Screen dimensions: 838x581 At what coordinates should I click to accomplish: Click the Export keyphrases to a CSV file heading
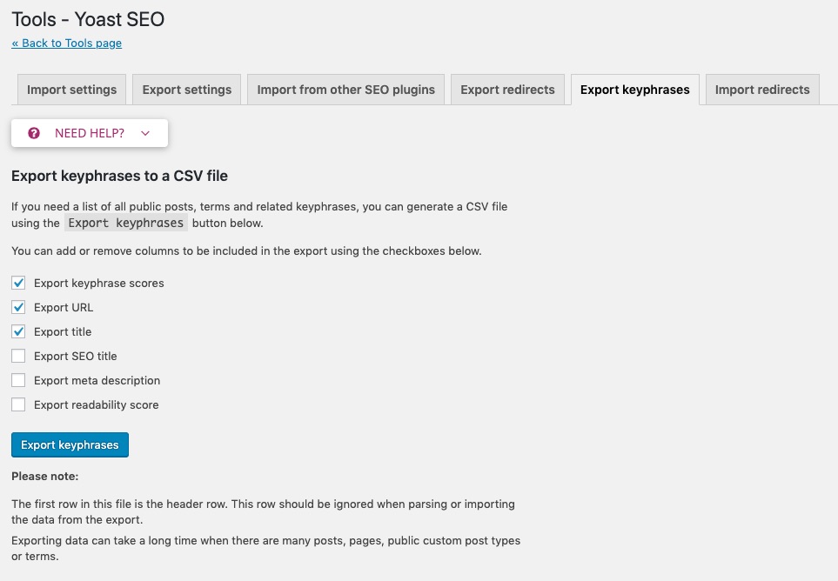(x=119, y=176)
